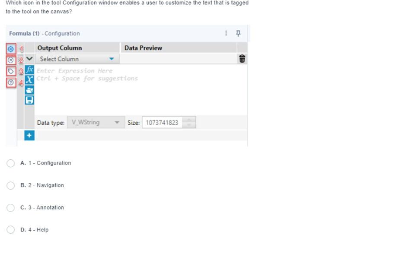Select answer A - 1 Configuration

[x=10, y=163]
